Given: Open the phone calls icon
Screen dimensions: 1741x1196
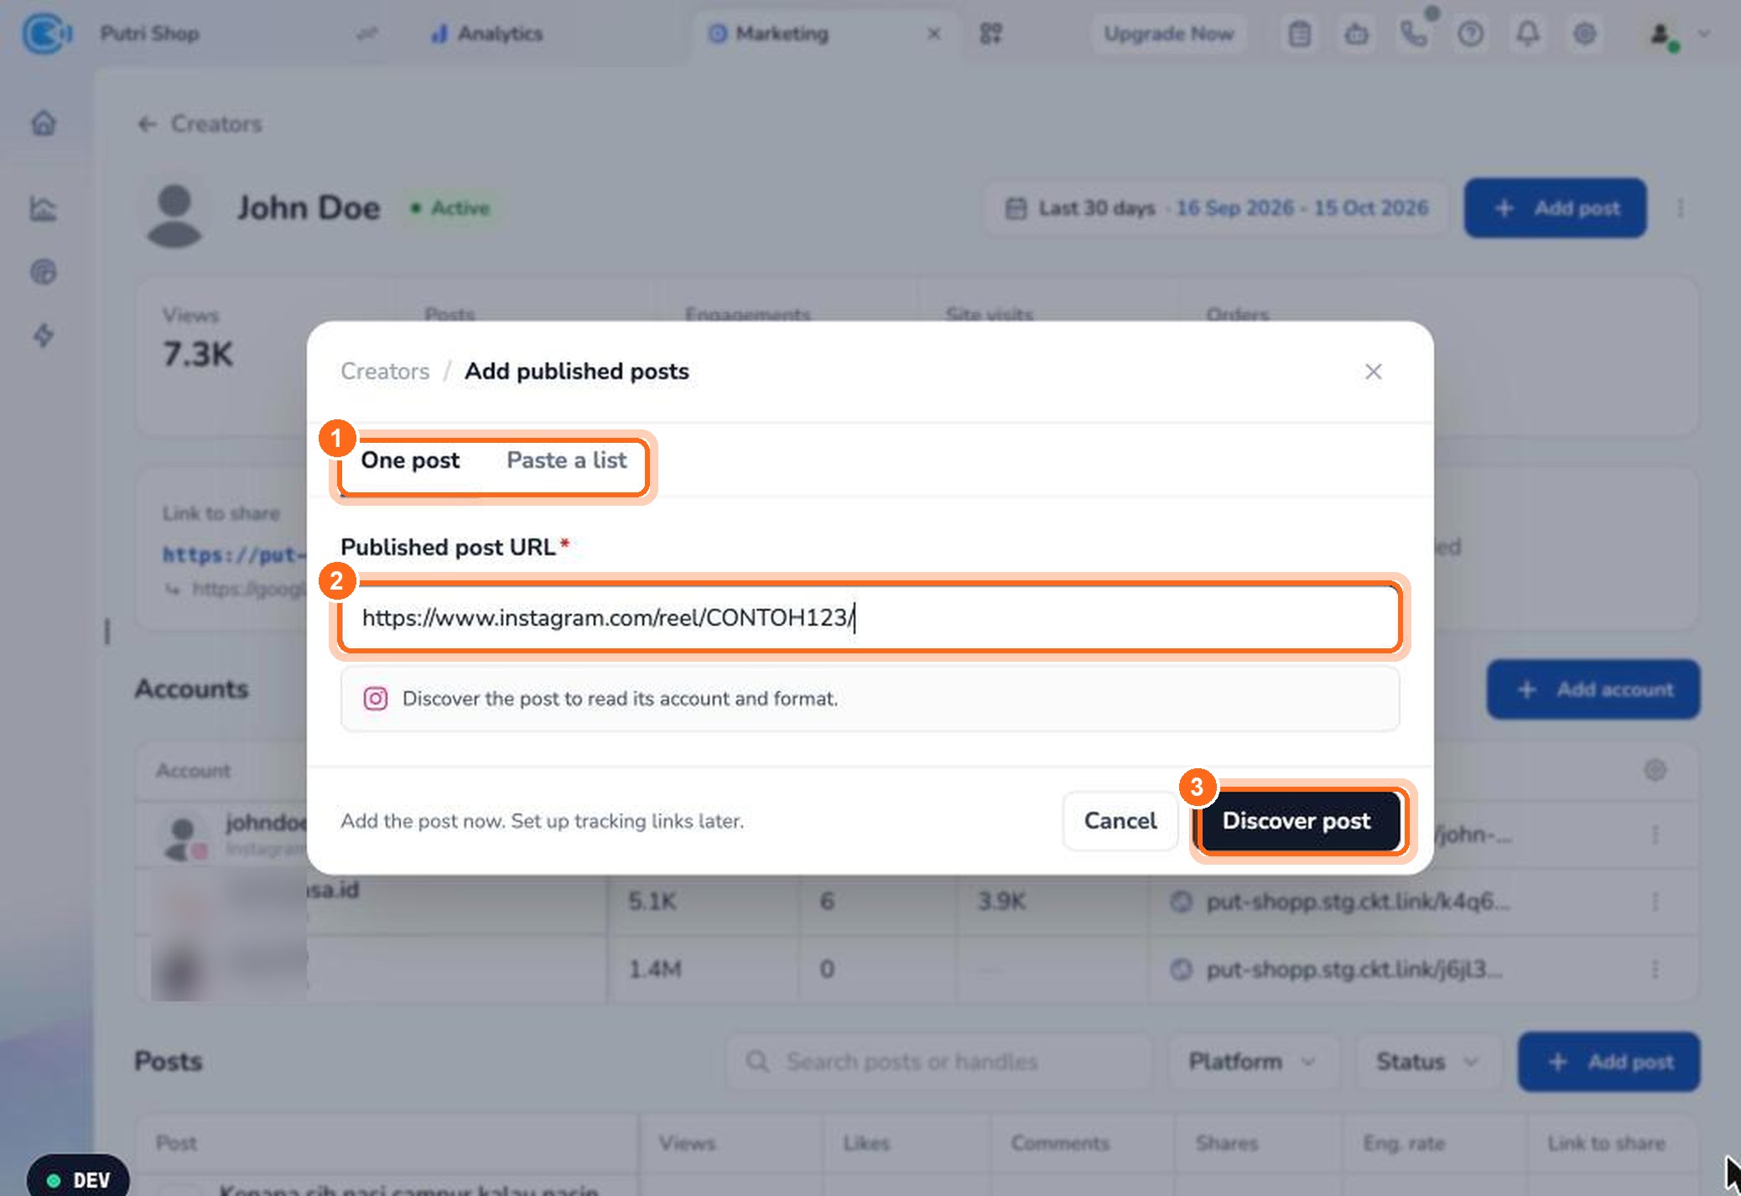Looking at the screenshot, I should point(1414,34).
